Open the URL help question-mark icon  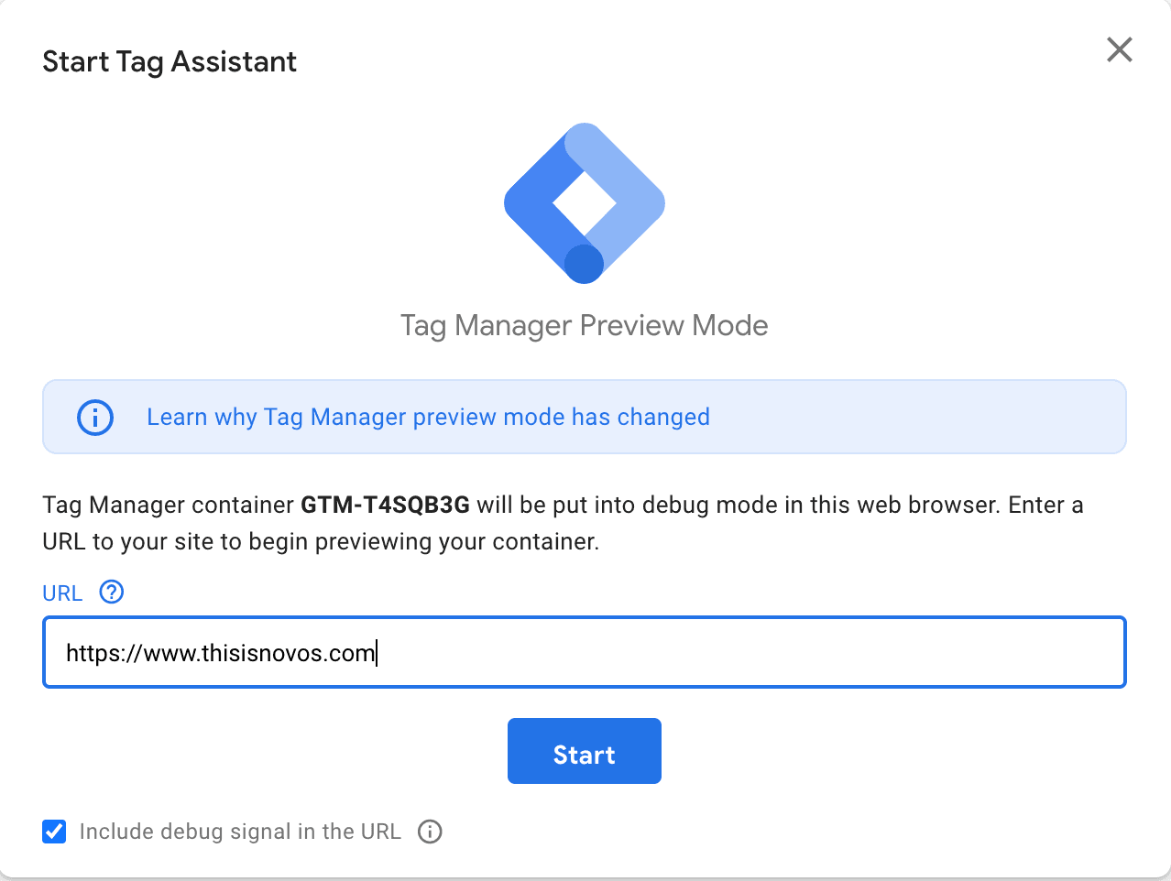(x=112, y=593)
